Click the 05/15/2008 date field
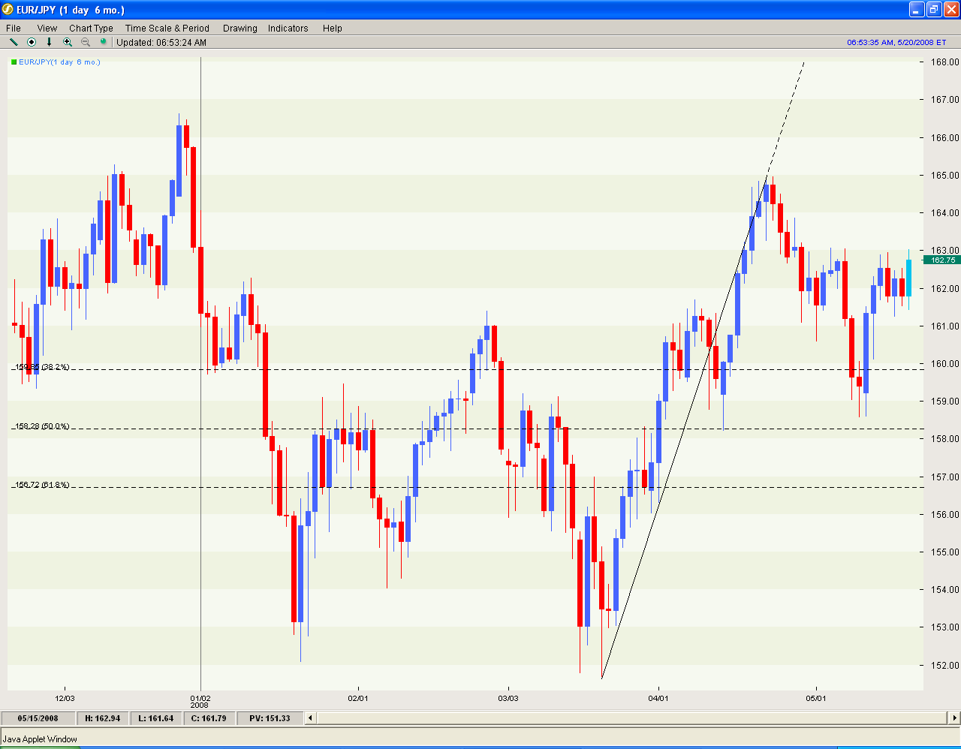961x749 pixels. click(38, 718)
